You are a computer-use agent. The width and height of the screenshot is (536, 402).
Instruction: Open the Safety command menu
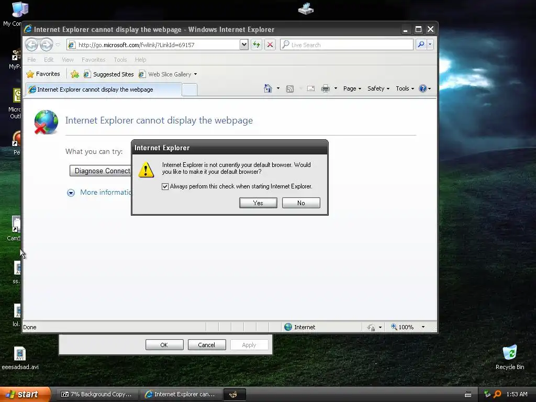pyautogui.click(x=378, y=88)
